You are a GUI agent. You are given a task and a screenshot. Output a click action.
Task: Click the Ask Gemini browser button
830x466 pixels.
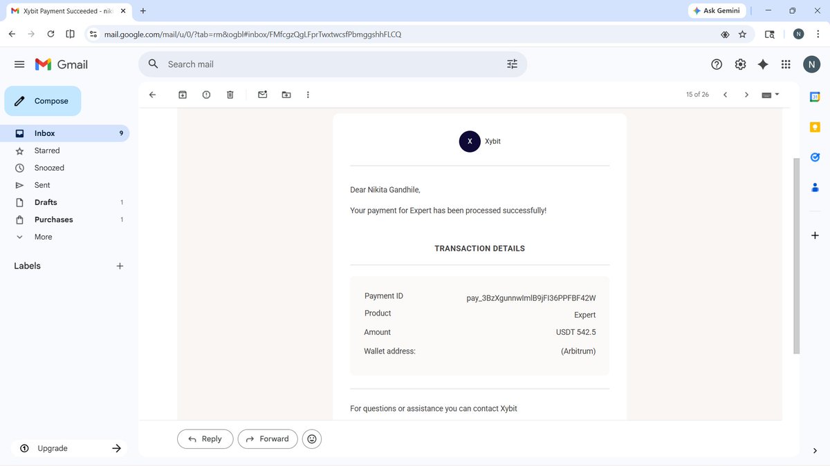coord(717,11)
